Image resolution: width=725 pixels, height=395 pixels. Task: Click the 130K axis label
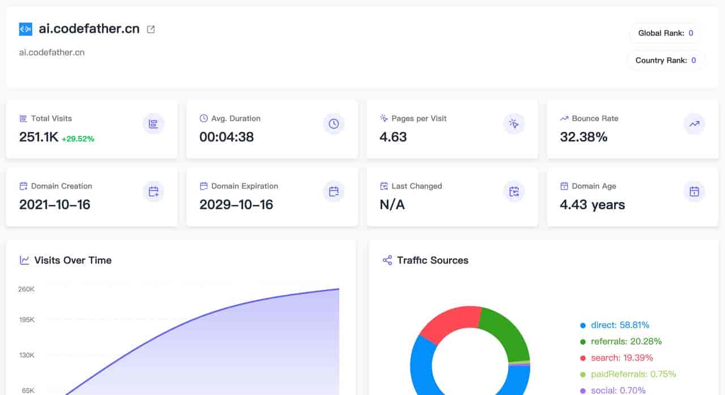pos(27,355)
